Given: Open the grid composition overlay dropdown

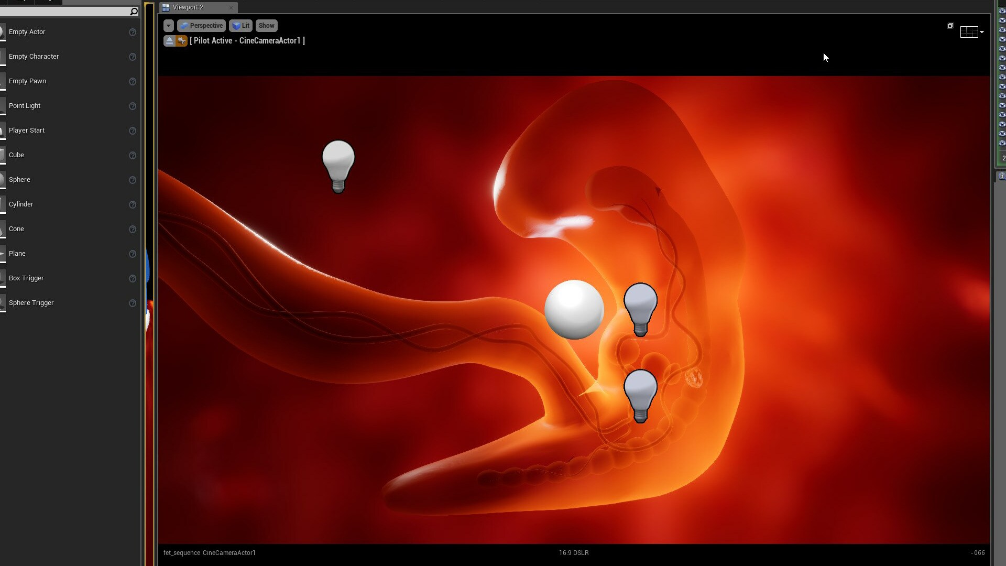Looking at the screenshot, I should [x=981, y=32].
